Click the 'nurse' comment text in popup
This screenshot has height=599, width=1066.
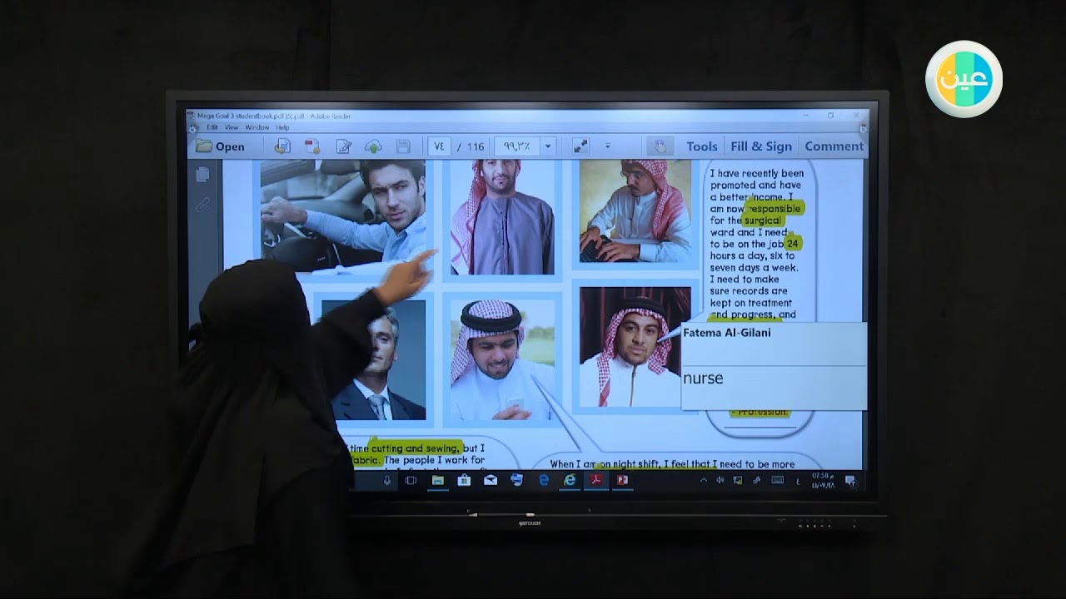(x=703, y=378)
